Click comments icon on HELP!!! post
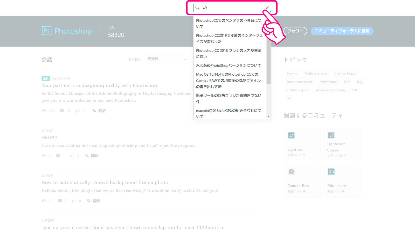The image size is (415, 233). (x=58, y=156)
